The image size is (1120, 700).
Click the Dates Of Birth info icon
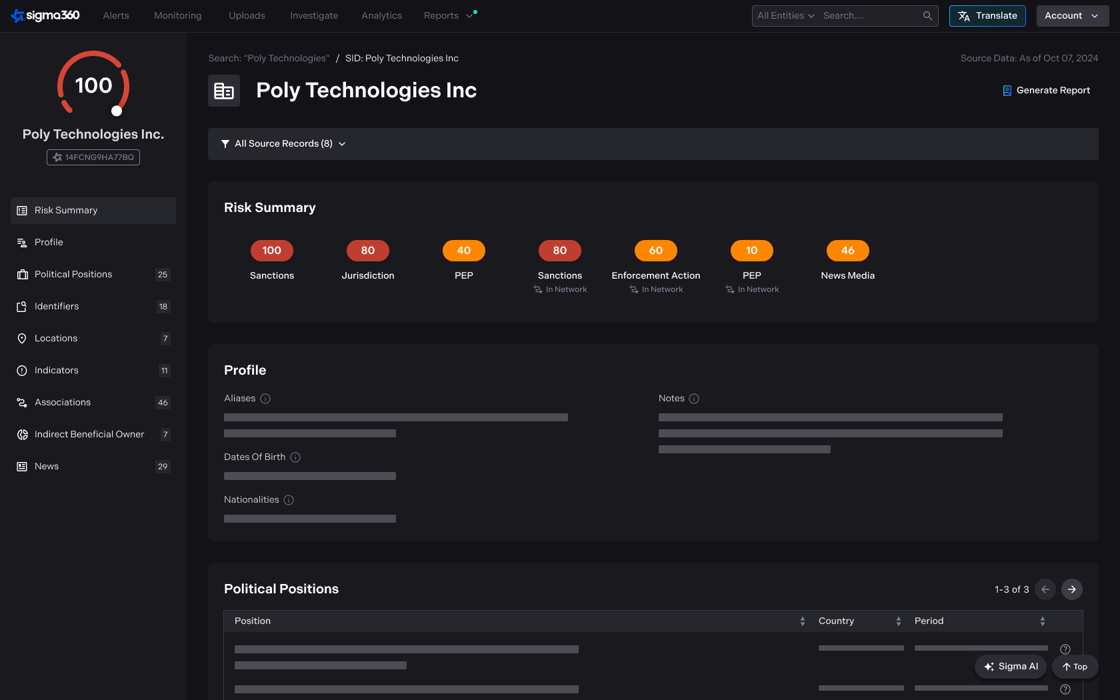pyautogui.click(x=295, y=457)
